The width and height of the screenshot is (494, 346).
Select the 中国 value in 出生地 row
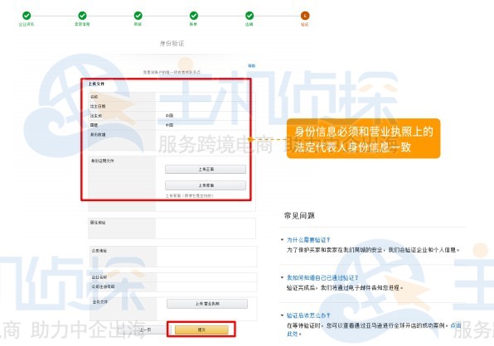click(169, 116)
